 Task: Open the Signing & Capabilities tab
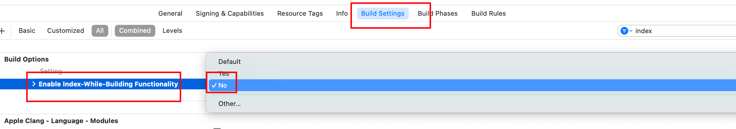click(x=230, y=14)
